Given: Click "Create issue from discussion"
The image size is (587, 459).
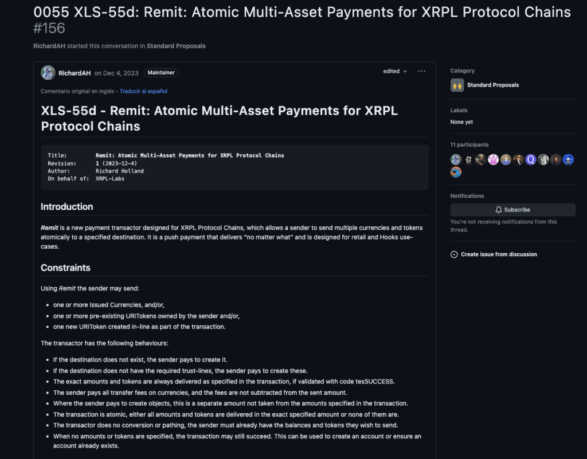Looking at the screenshot, I should tap(499, 254).
